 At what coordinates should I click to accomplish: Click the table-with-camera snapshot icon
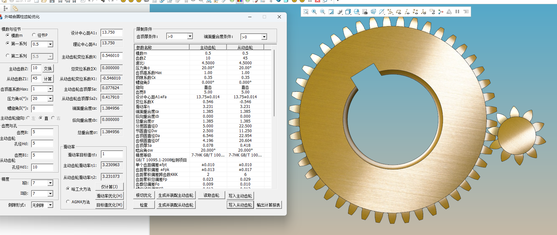coord(365,12)
